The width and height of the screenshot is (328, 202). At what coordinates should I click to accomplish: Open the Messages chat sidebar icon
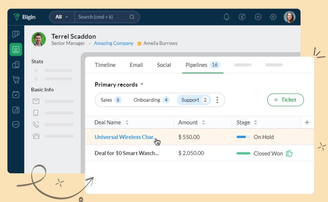(16, 125)
